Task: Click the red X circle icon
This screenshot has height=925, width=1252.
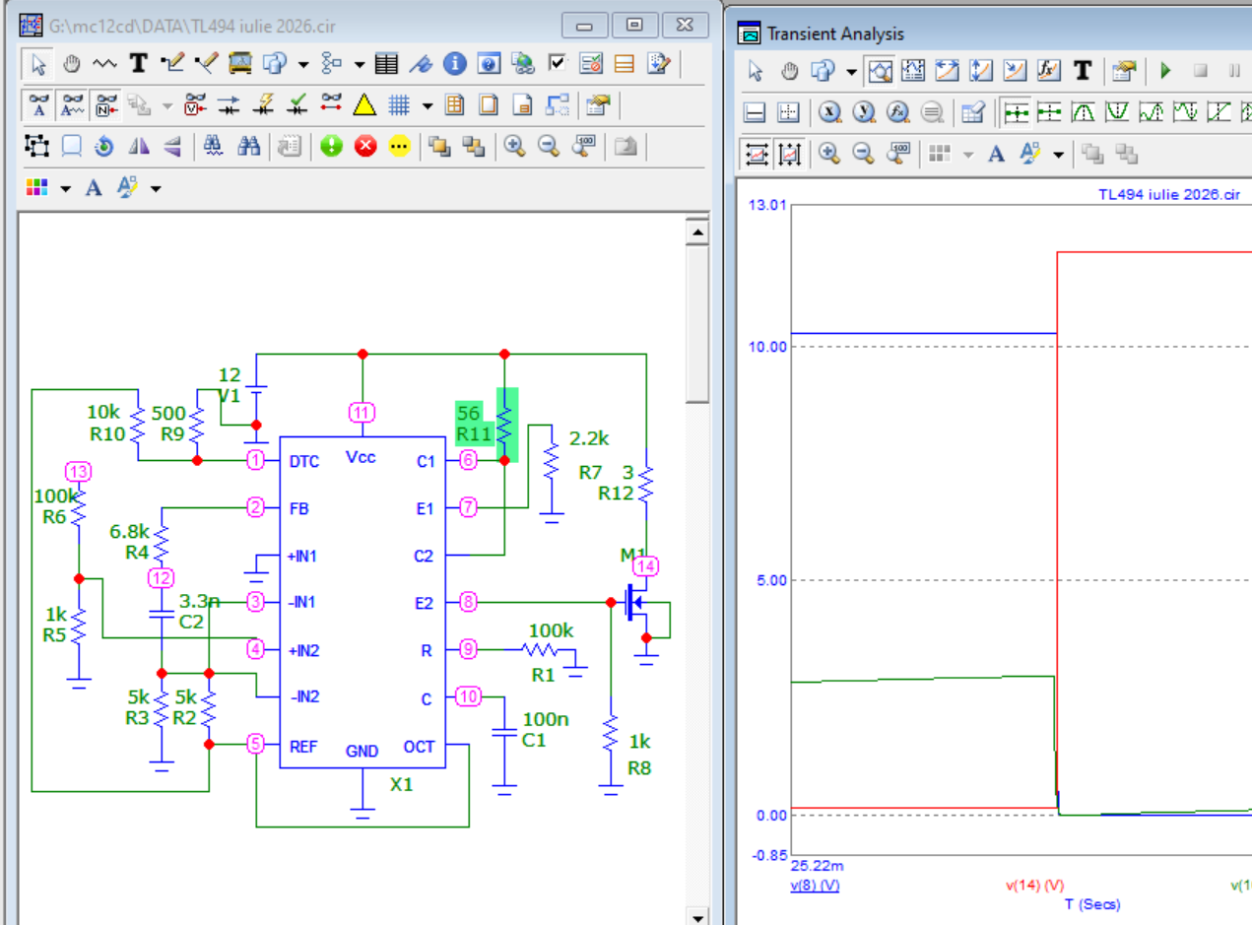Action: tap(365, 147)
